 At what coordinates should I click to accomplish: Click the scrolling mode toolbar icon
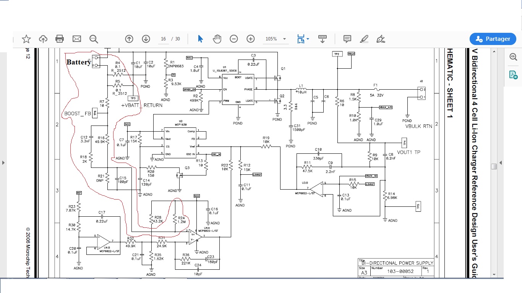coord(323,39)
